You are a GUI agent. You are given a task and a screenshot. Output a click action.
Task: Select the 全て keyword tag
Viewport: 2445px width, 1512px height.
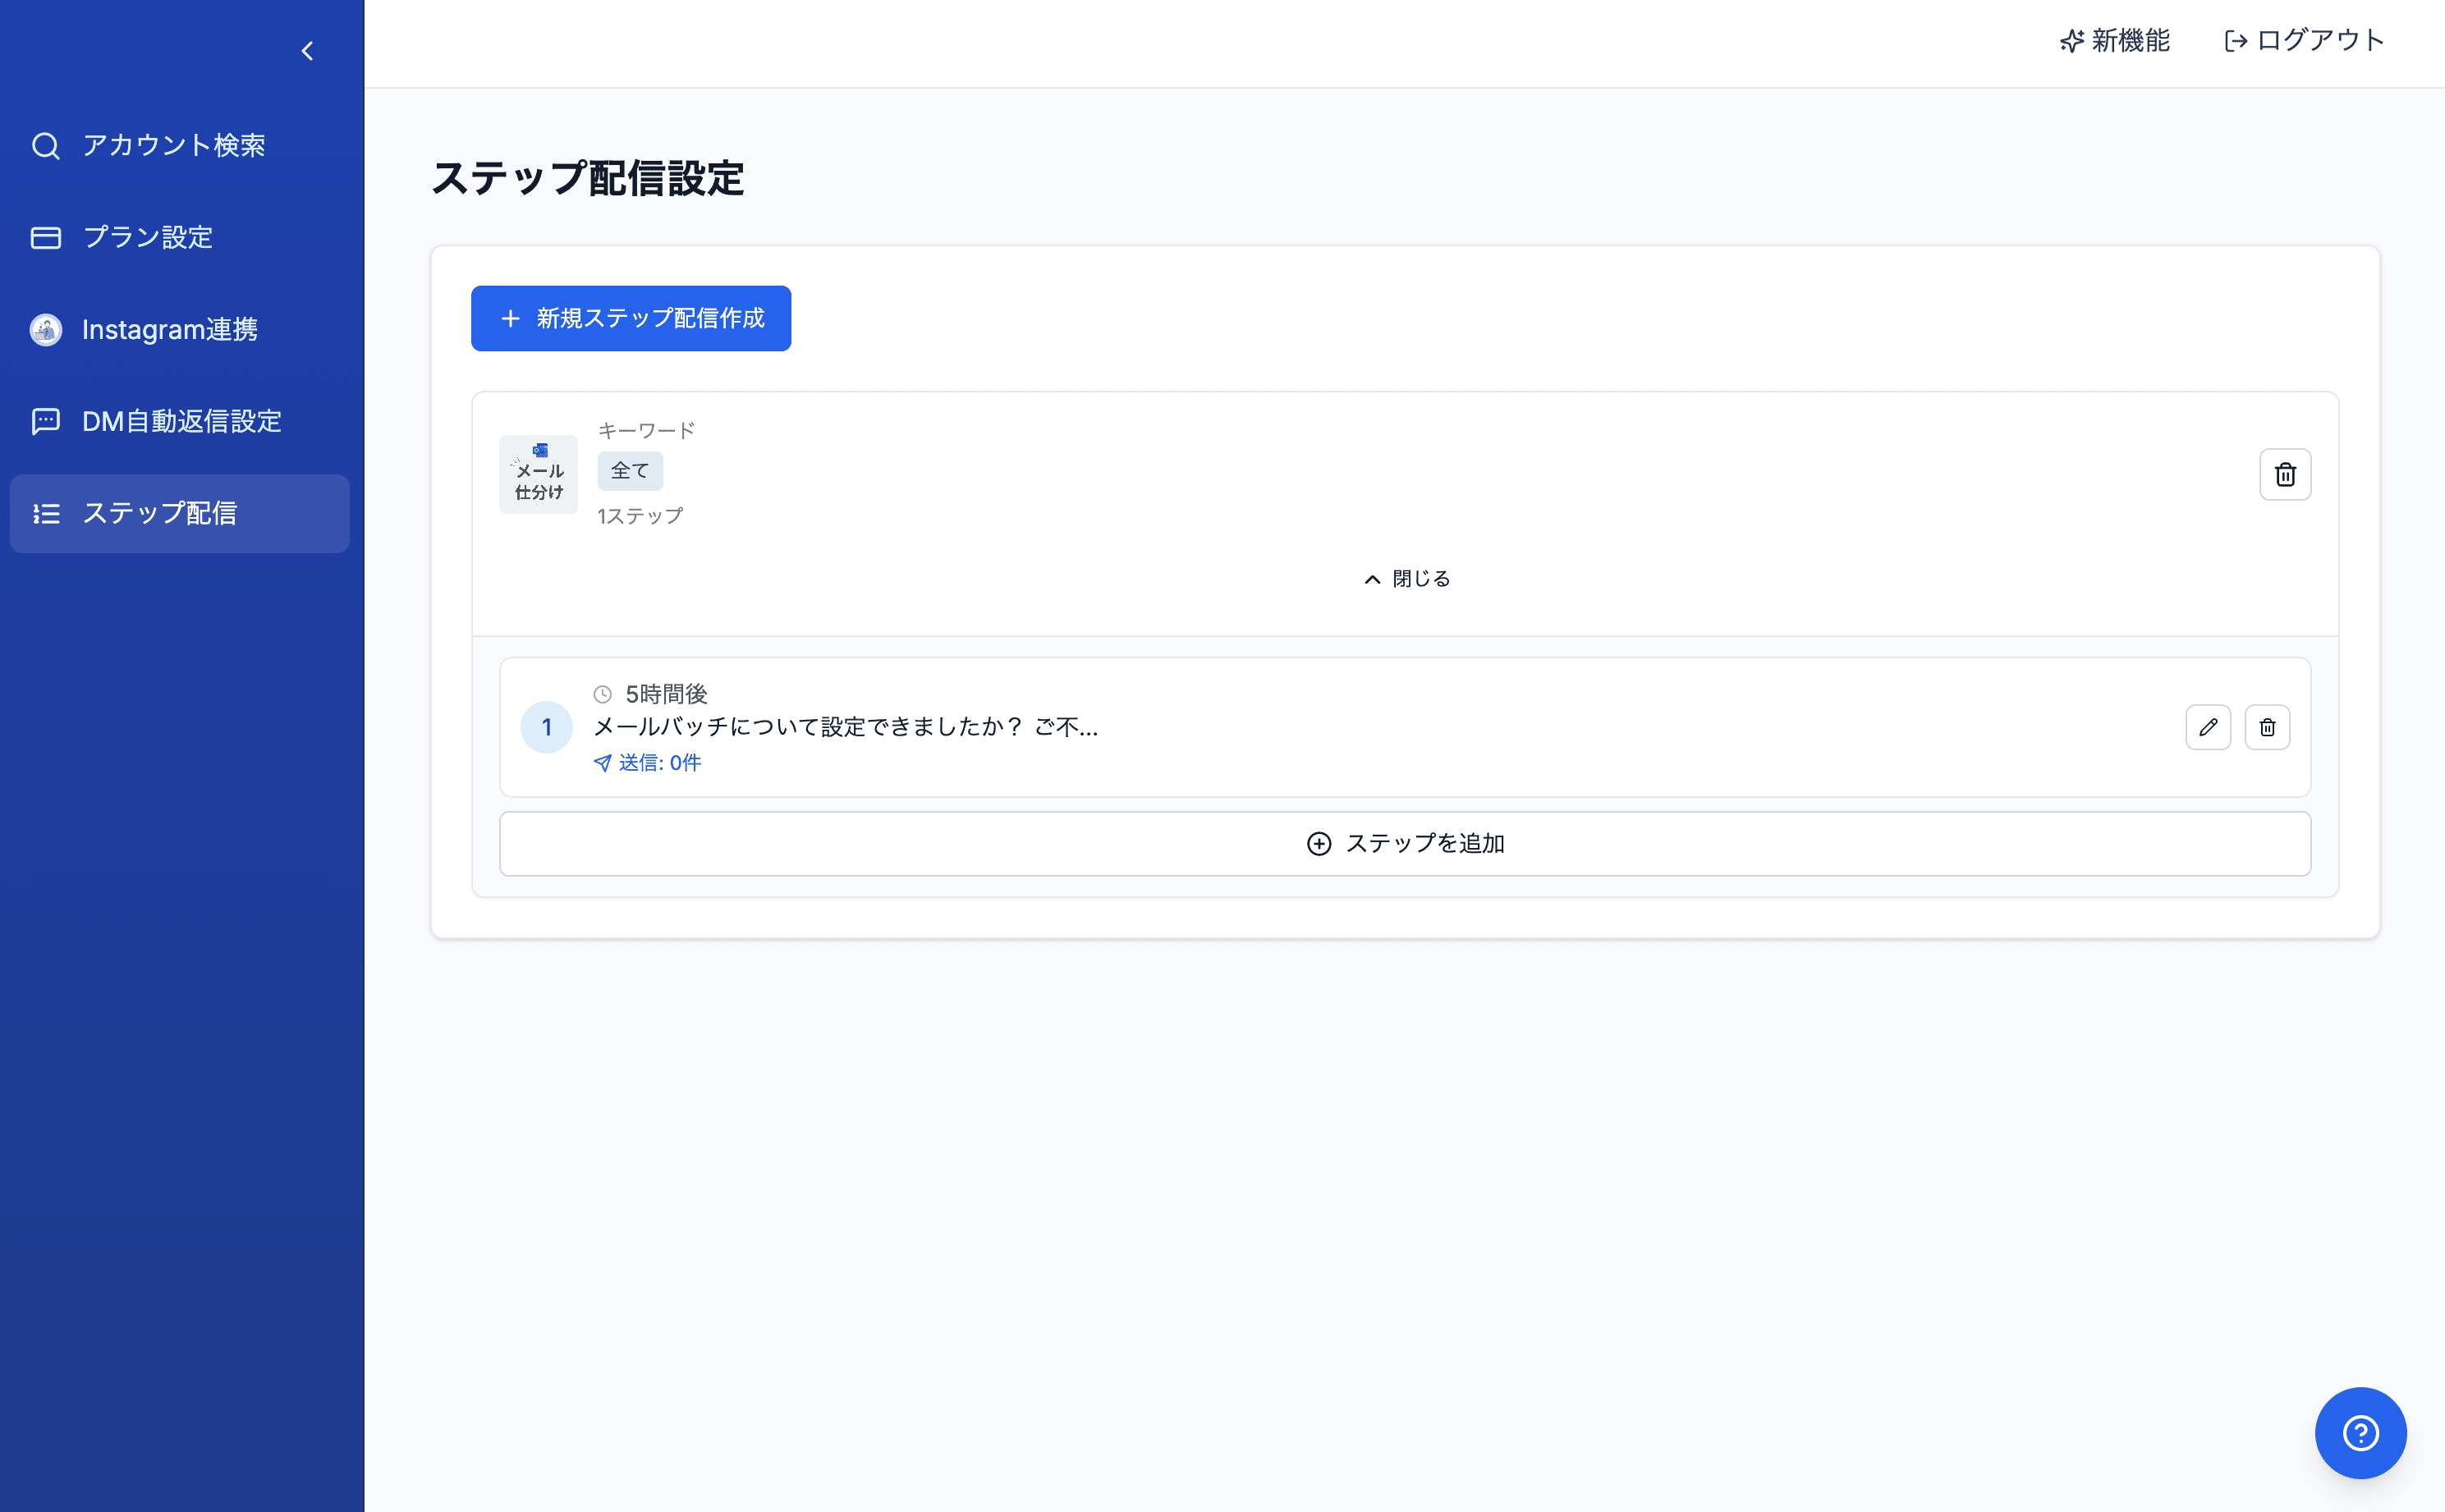630,470
